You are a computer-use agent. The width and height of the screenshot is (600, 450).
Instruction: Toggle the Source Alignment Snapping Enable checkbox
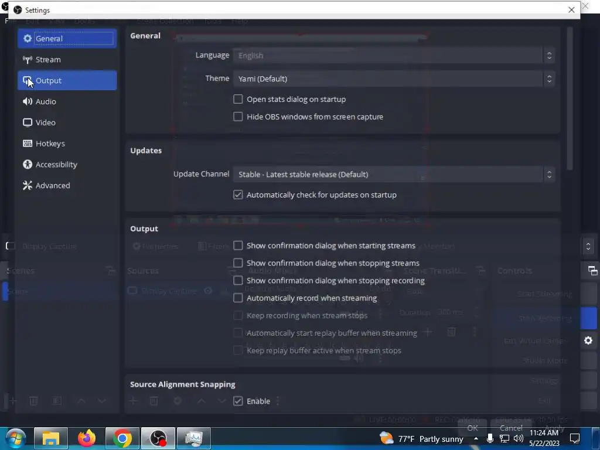coord(238,401)
